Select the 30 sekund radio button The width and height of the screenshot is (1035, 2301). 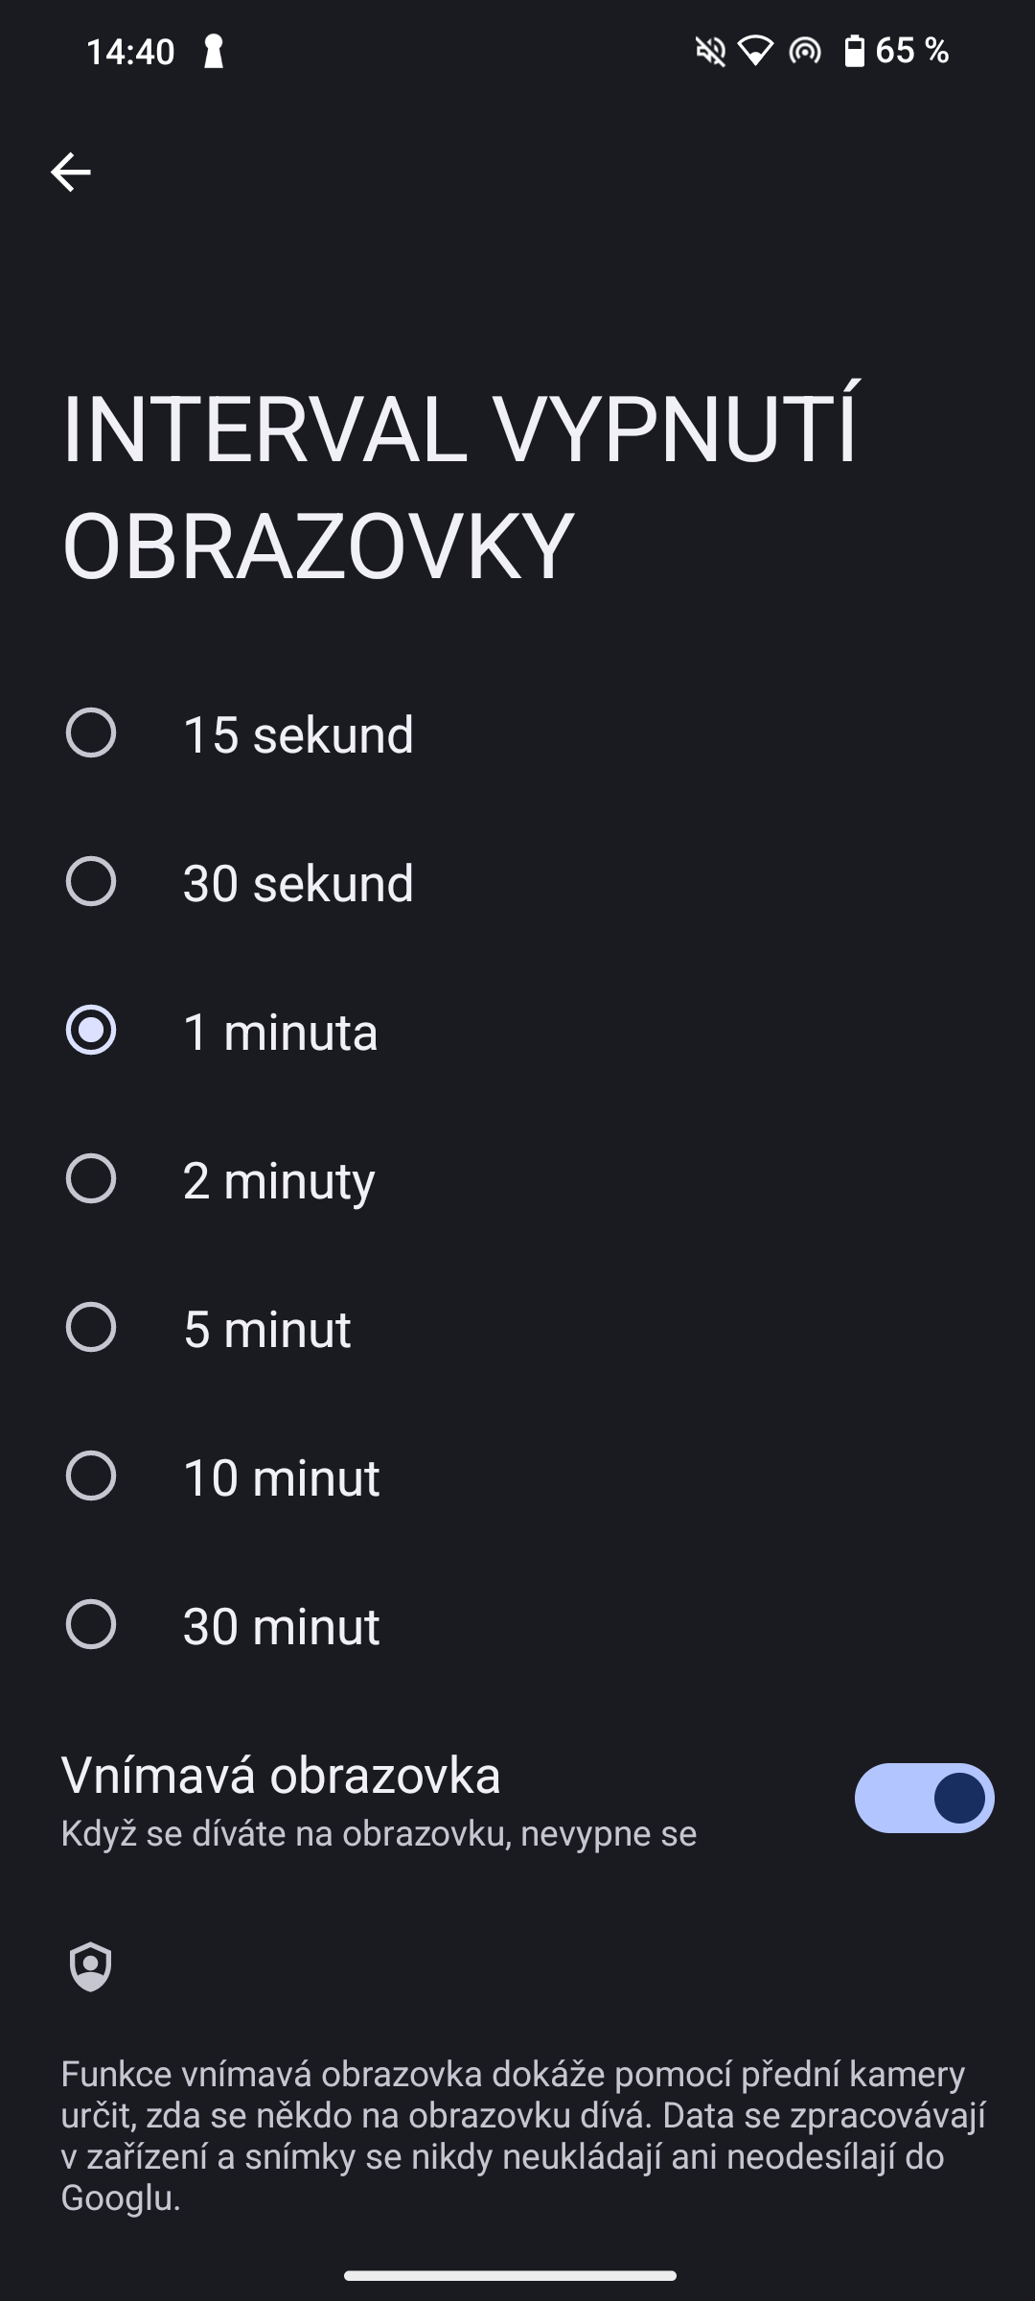coord(91,882)
